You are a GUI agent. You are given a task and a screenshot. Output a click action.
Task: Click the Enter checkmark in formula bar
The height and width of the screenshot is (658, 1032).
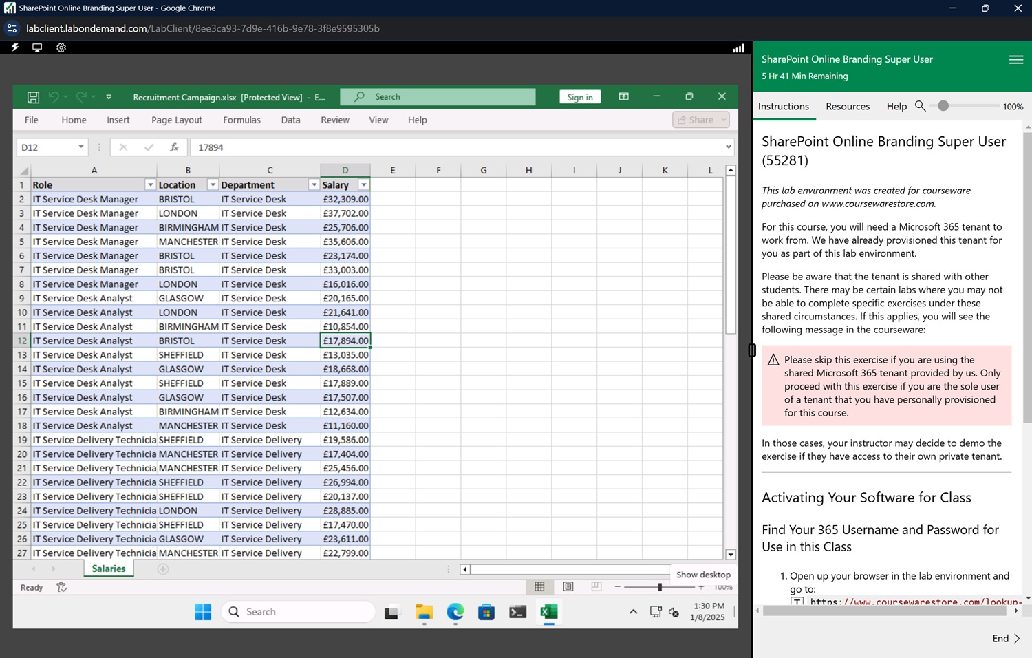click(x=149, y=147)
